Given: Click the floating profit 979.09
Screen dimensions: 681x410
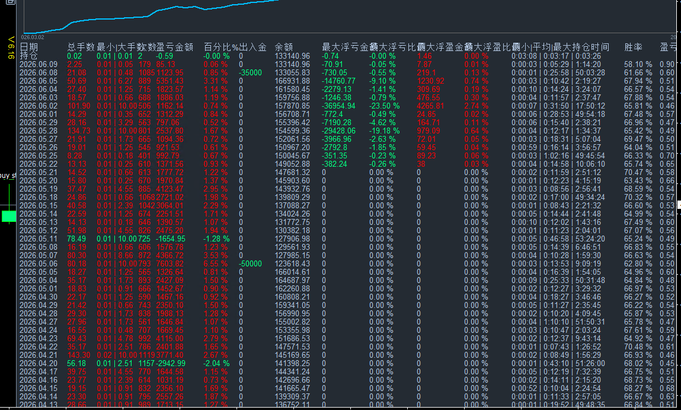Looking at the screenshot, I should [x=429, y=131].
